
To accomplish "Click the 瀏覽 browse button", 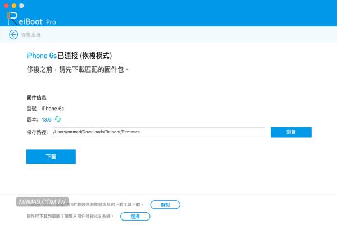I will coord(291,132).
